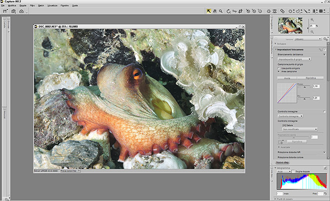The height and width of the screenshot is (201, 330).
Task: Select the red-eye control point tool
Action: (274, 11)
